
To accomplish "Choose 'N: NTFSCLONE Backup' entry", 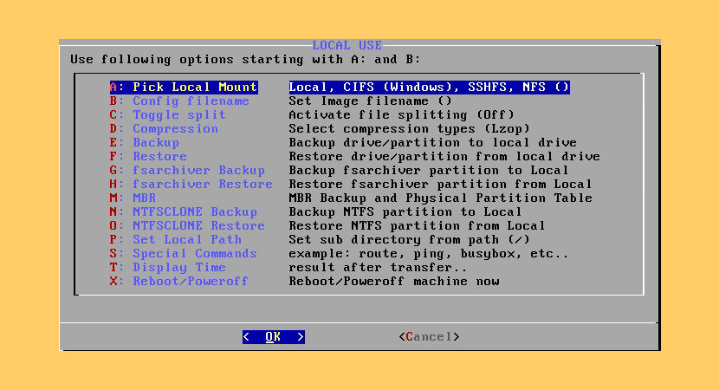I will pyautogui.click(x=183, y=211).
